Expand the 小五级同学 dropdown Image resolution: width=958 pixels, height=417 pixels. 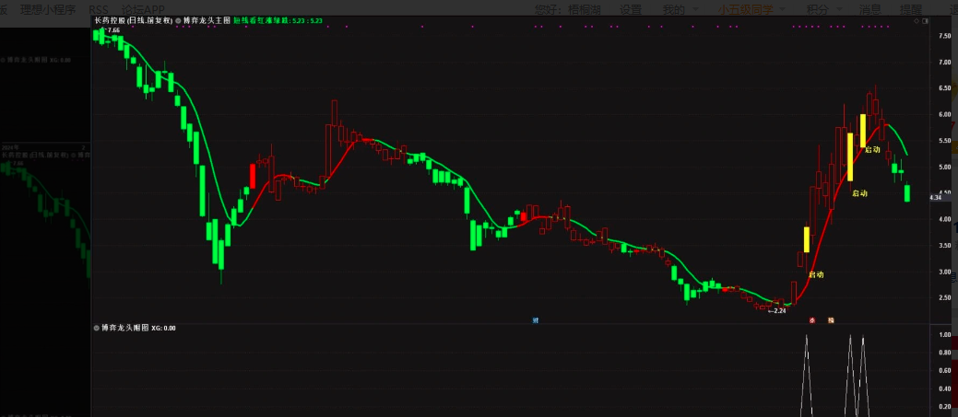click(x=751, y=9)
